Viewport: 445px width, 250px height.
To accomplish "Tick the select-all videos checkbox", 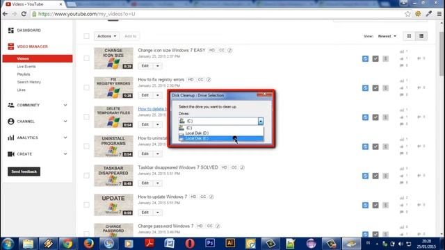I will (x=86, y=36).
